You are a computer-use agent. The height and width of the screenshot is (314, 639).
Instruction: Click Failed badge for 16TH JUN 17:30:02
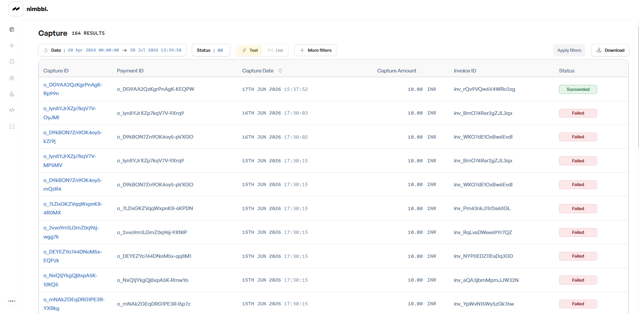coord(578,137)
